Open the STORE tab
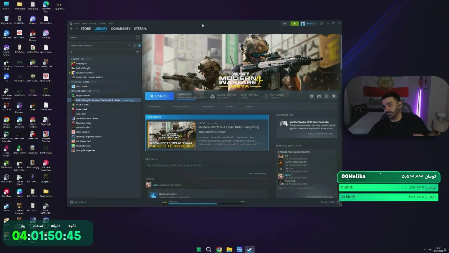 pos(86,29)
